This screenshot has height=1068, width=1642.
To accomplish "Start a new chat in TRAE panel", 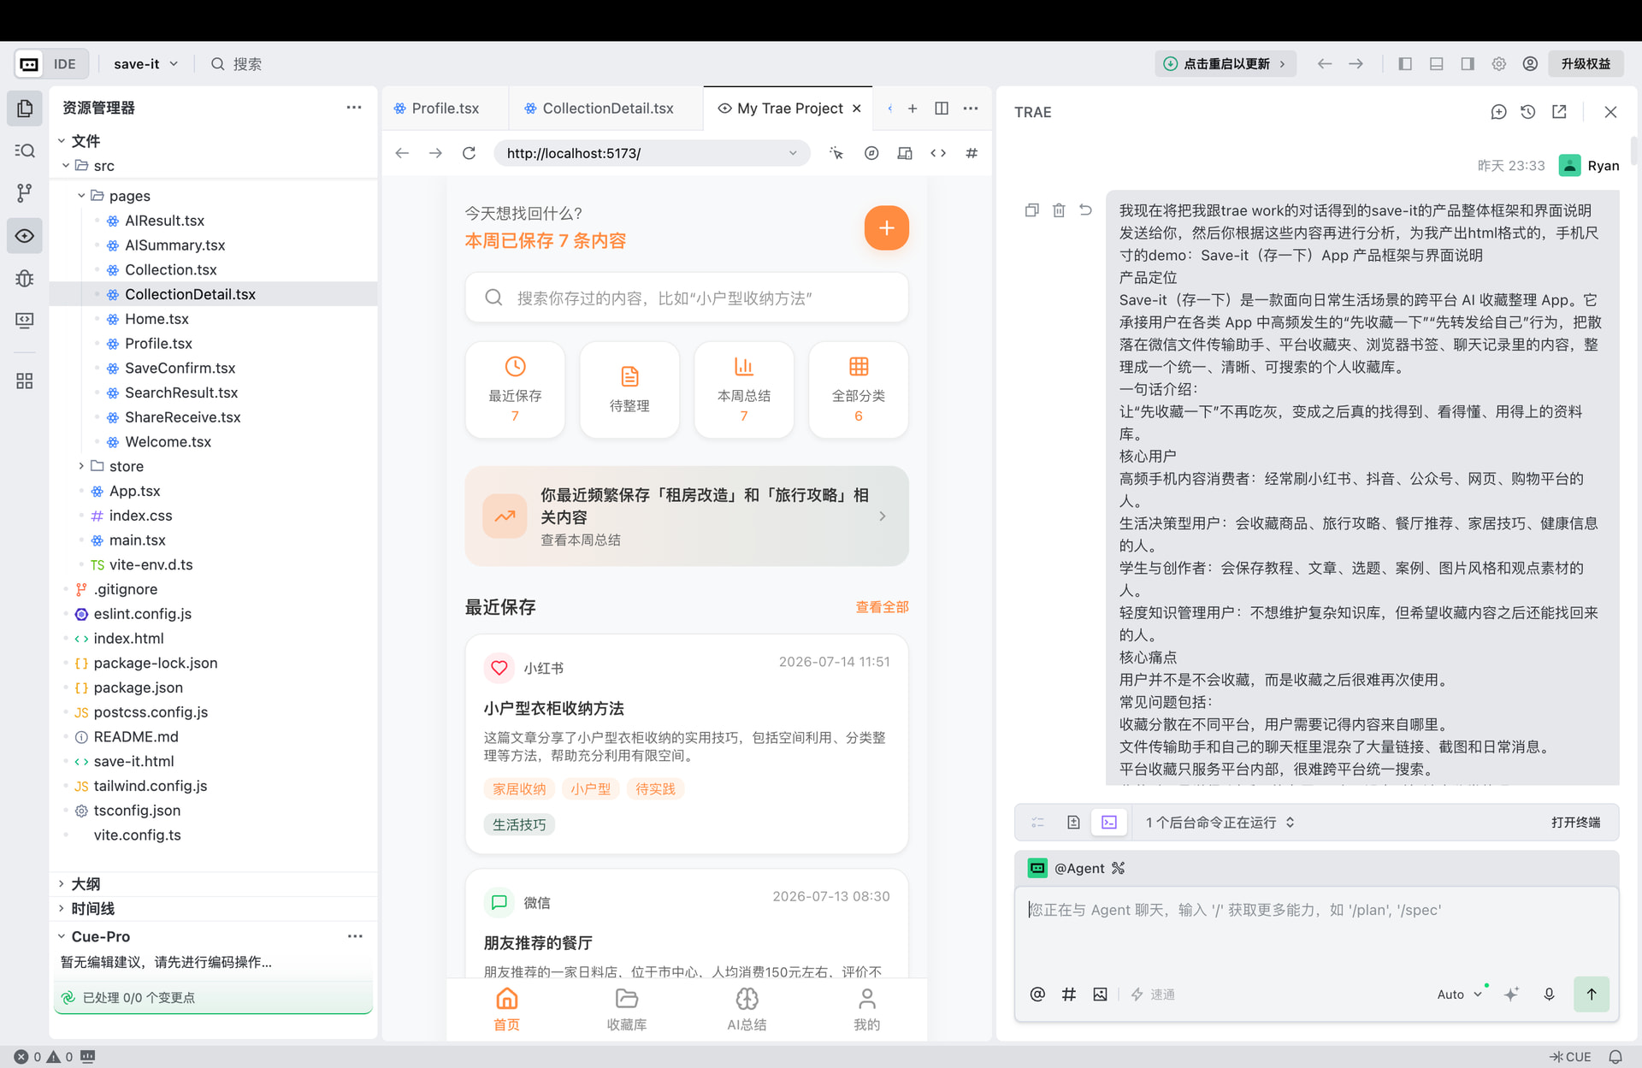I will [x=1498, y=112].
